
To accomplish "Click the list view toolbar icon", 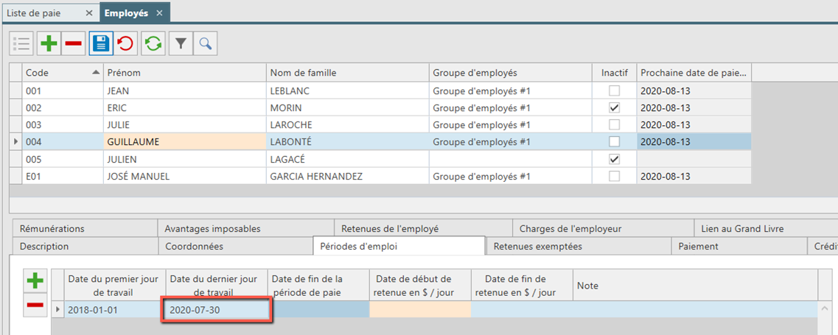I will [x=21, y=43].
